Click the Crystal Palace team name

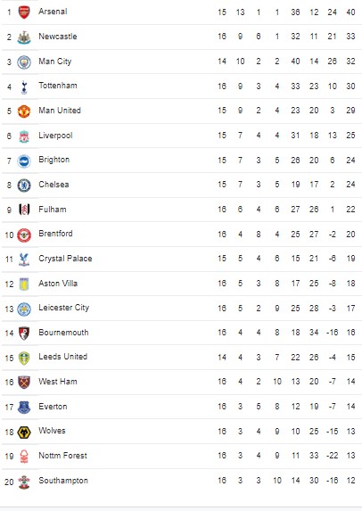click(65, 259)
